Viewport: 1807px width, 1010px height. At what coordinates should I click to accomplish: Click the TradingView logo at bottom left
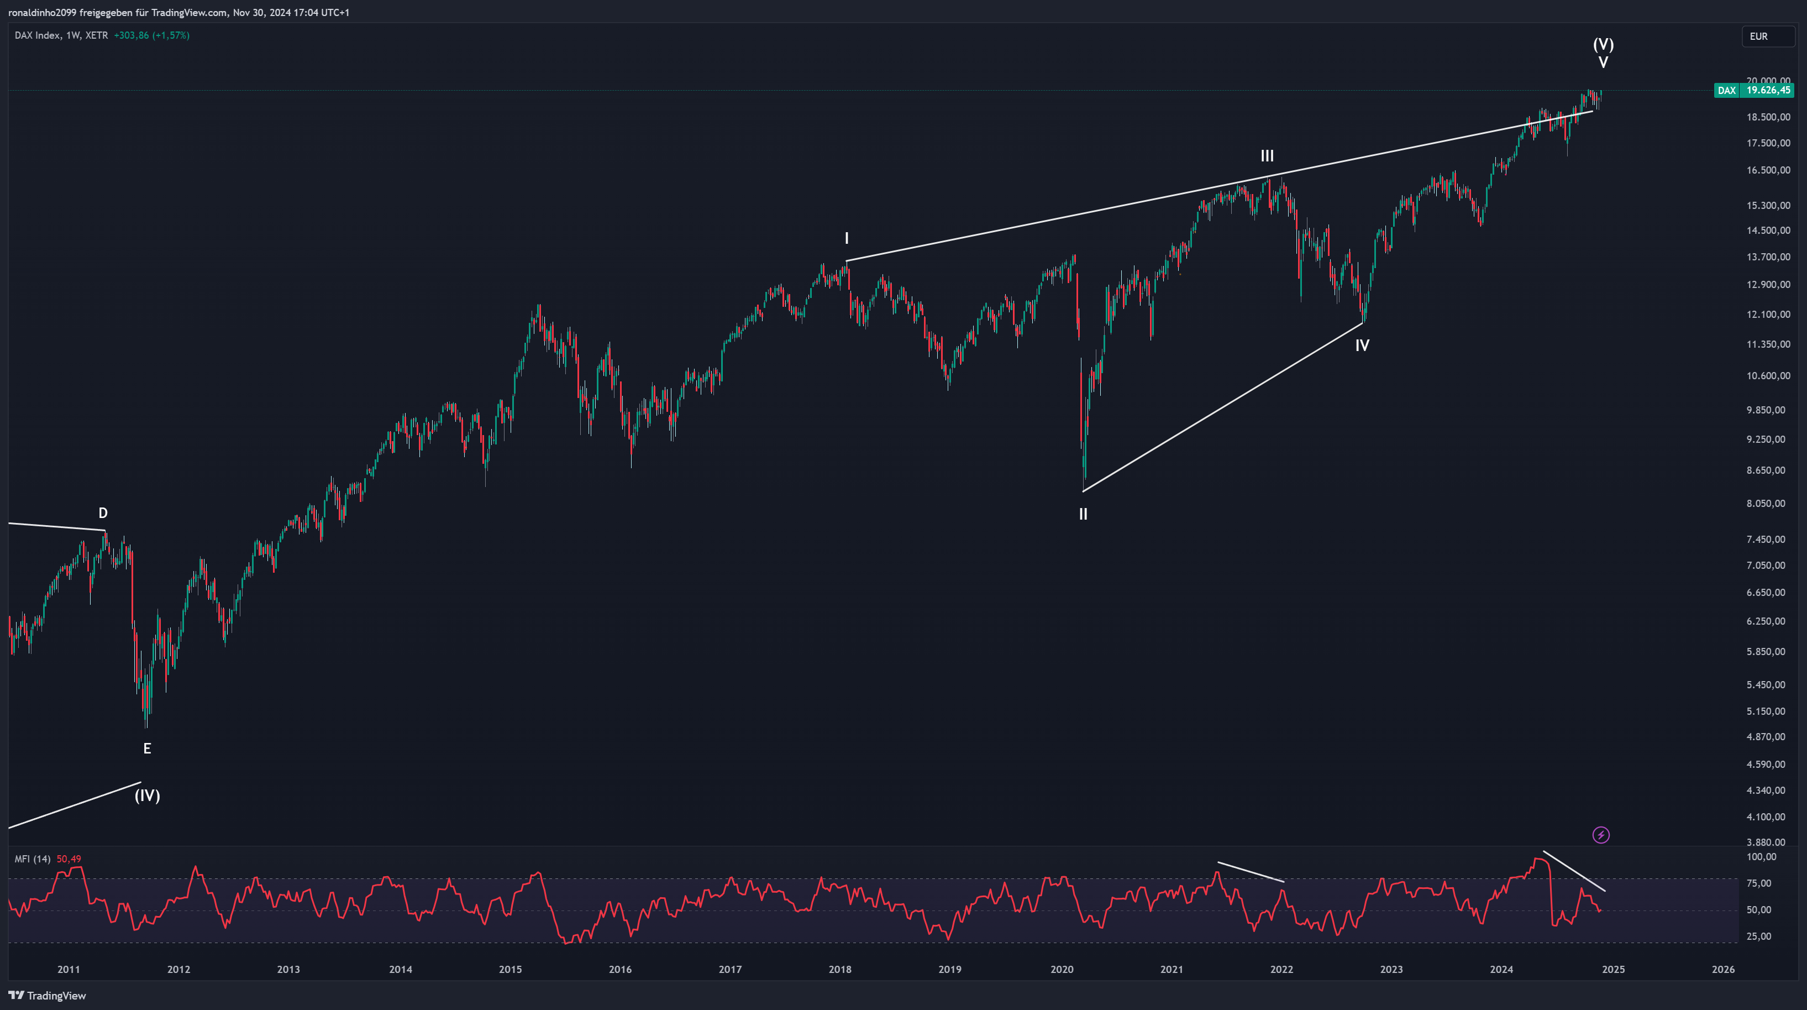pyautogui.click(x=47, y=995)
